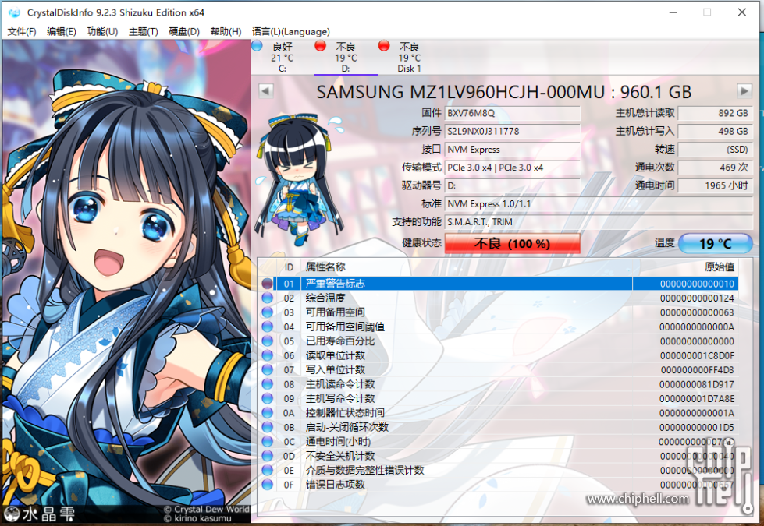Screen dimensions: 764x526
Task: Click the blue status orb for C:
Action: 257,46
